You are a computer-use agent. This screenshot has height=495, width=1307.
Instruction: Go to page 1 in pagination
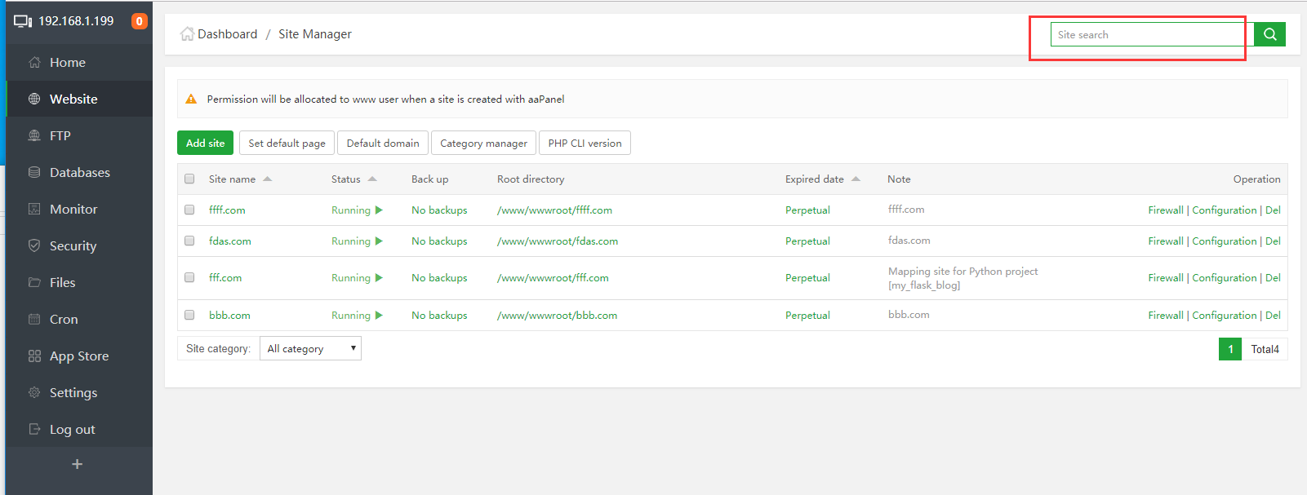point(1230,349)
